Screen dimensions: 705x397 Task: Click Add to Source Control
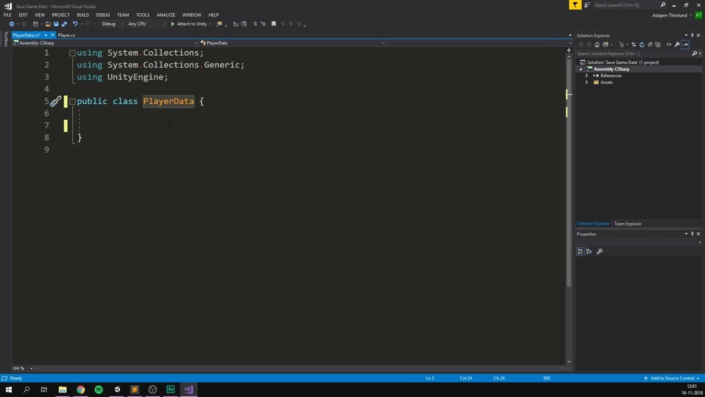(x=673, y=378)
